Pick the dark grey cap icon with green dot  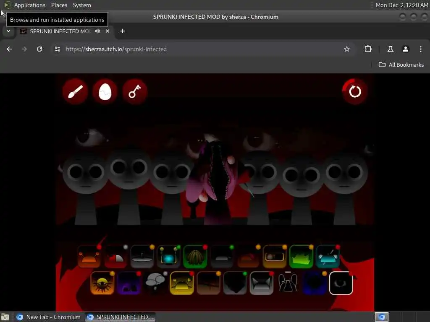pos(222,257)
